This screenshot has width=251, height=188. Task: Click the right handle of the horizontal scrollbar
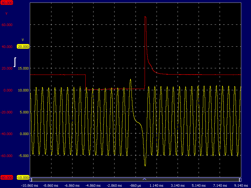coord(240,180)
